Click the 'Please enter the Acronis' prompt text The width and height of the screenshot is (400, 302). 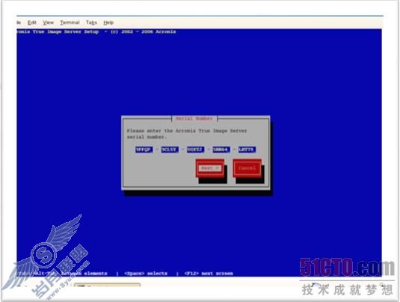click(x=187, y=134)
